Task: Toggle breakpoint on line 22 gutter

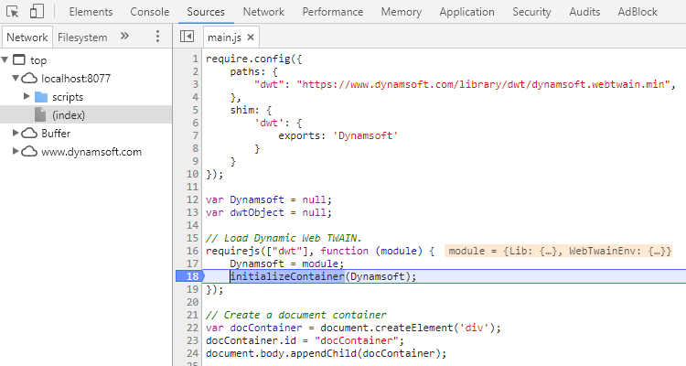Action: coord(192,328)
